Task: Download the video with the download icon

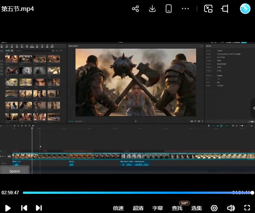Action: [x=152, y=9]
